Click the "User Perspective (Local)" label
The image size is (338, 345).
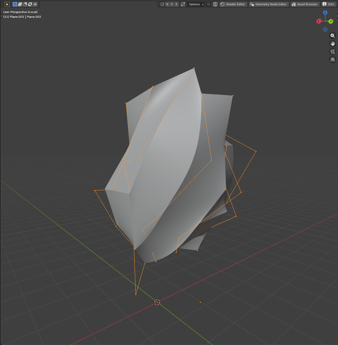pyautogui.click(x=20, y=12)
